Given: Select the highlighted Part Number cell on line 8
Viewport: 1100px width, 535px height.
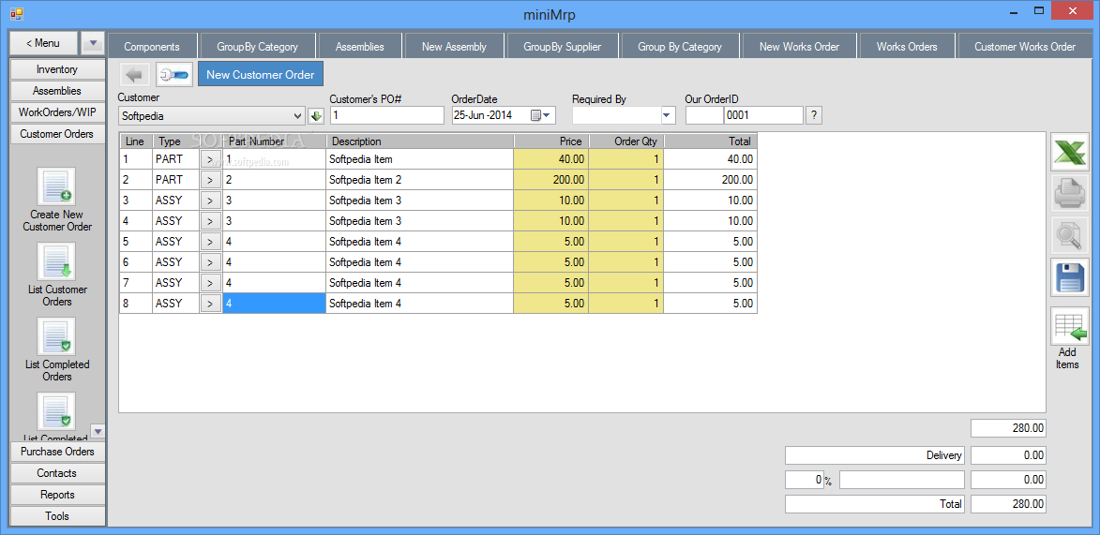Looking at the screenshot, I should click(x=275, y=304).
